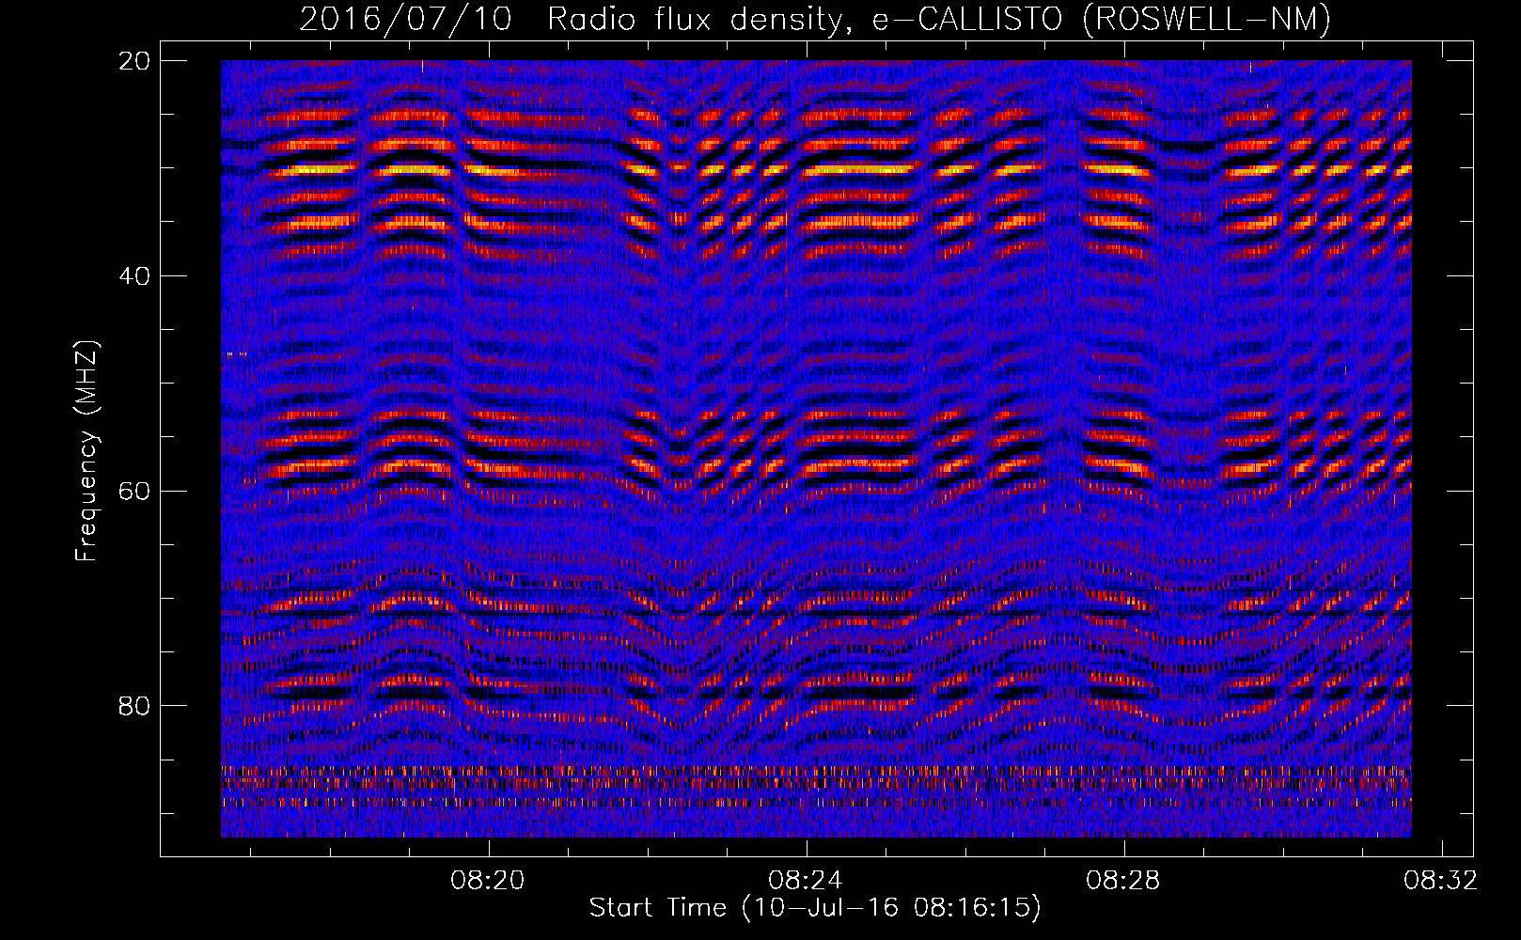The image size is (1521, 940).
Task: Click the 08:24 time tick label
Action: (x=806, y=881)
